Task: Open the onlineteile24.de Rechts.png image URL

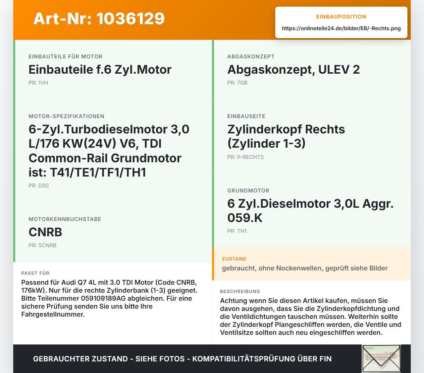Action: coord(341,28)
